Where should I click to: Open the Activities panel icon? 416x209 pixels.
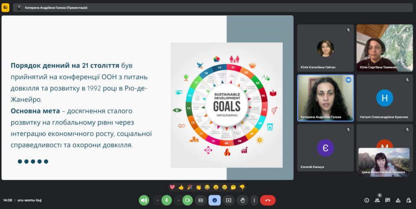(x=398, y=200)
